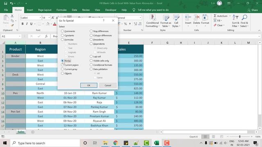
Task: Select the Data validation radio button
Action: point(91,69)
